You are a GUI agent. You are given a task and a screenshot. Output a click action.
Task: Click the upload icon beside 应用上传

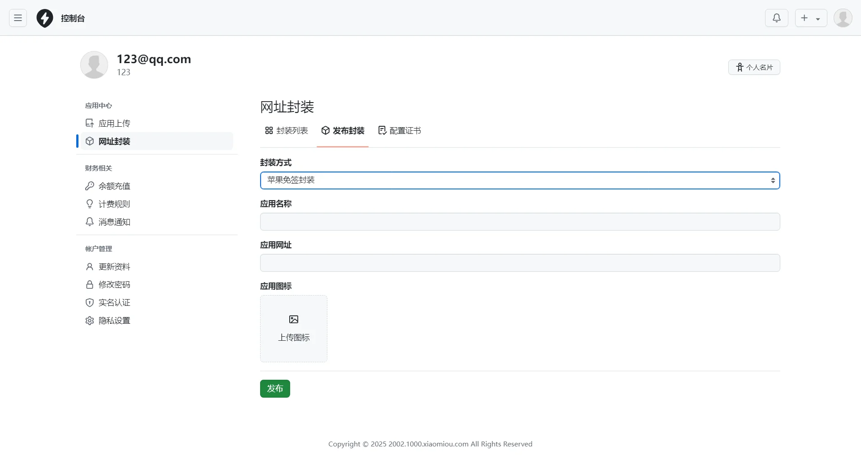[90, 123]
